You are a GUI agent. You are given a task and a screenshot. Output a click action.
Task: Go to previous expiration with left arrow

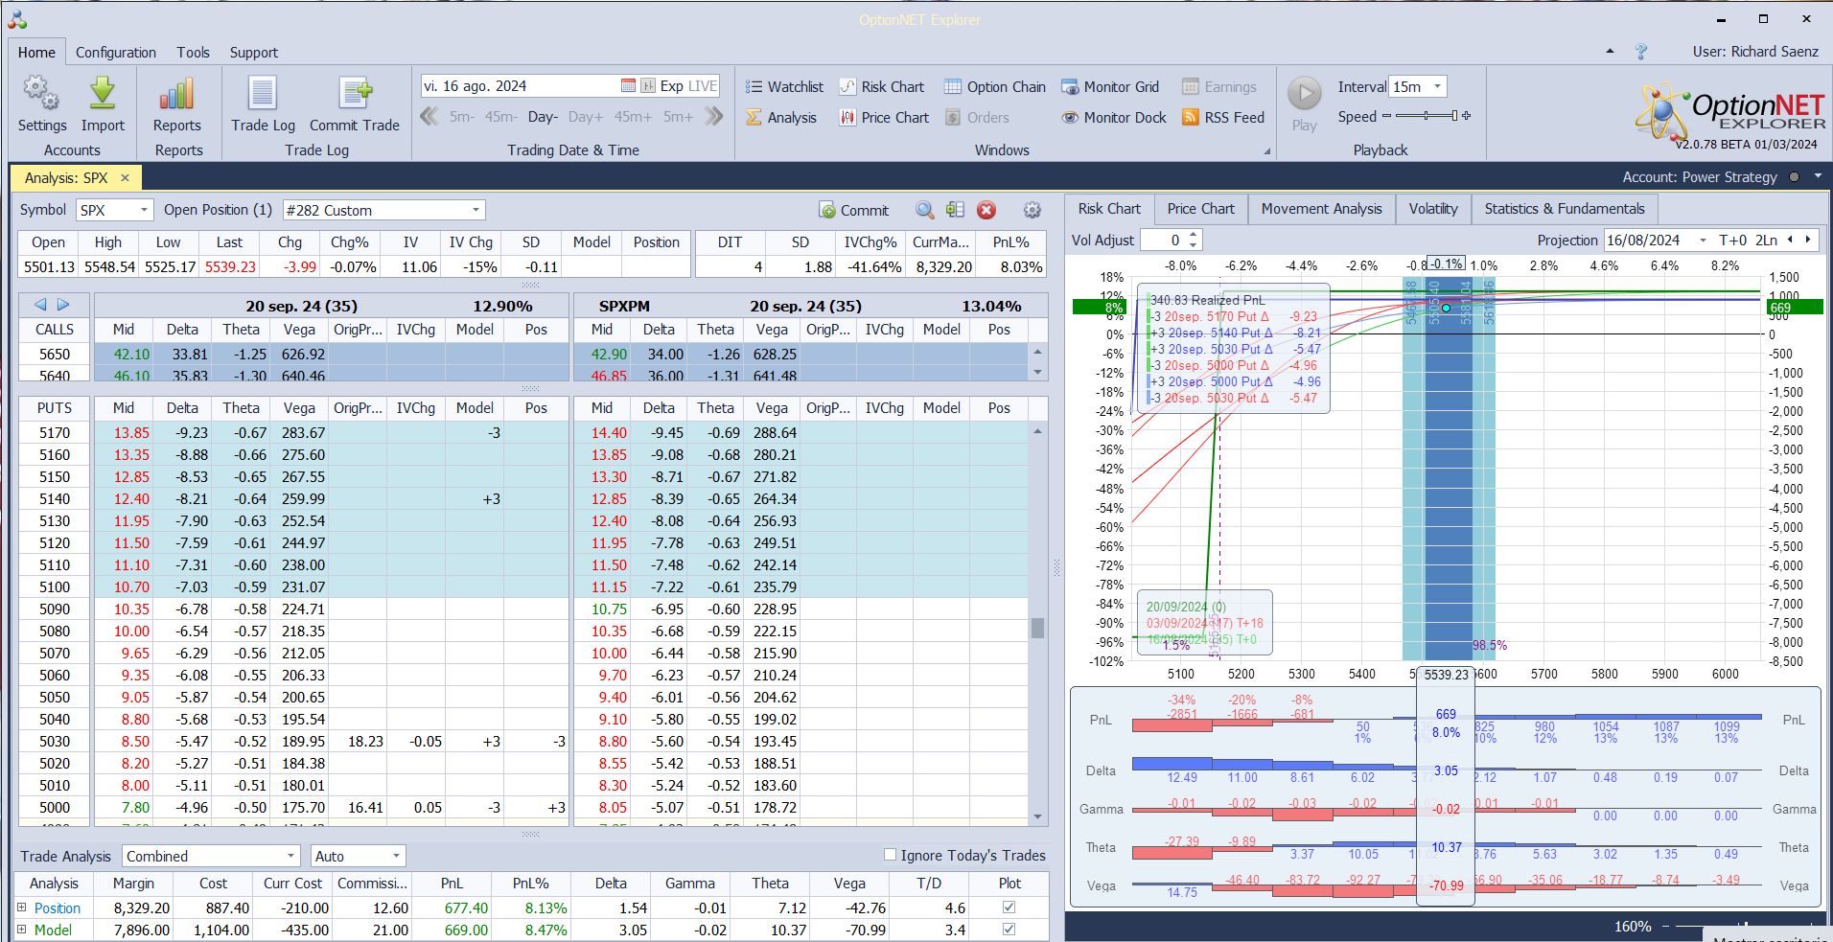[x=40, y=305]
